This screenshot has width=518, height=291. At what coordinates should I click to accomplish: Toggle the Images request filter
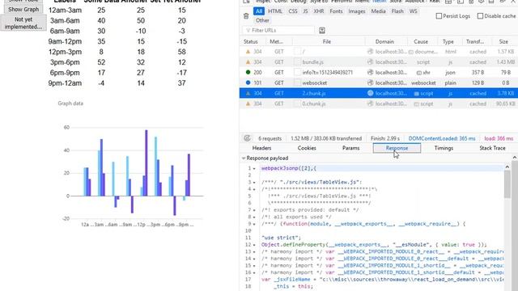pyautogui.click(x=357, y=11)
